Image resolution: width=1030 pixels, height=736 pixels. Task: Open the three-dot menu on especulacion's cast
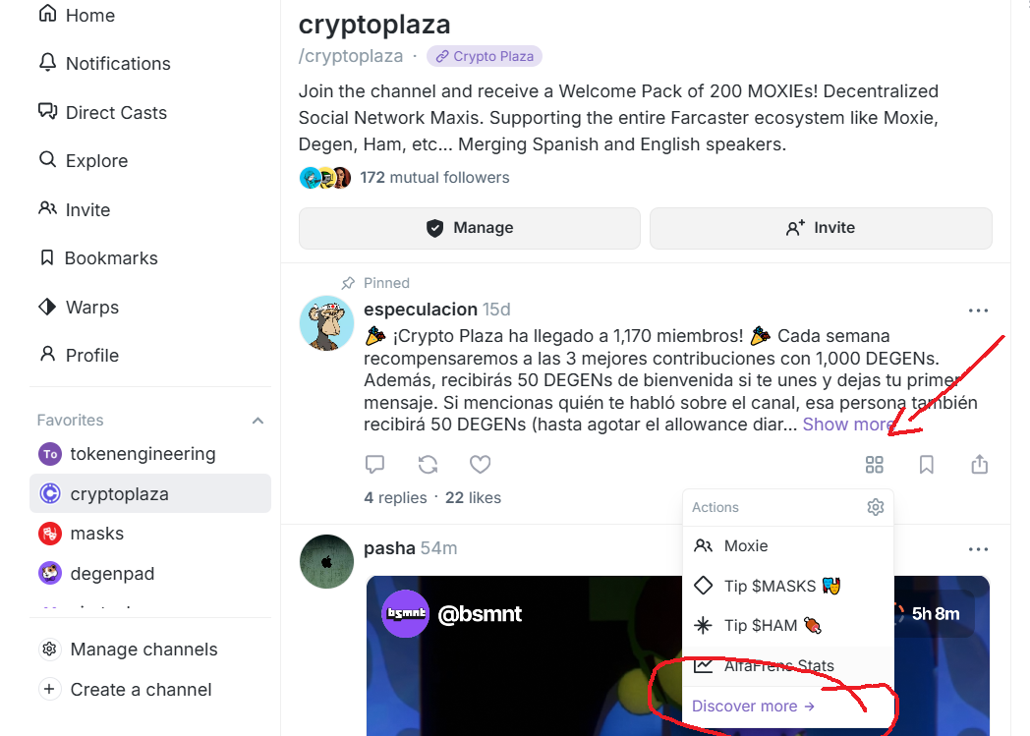pos(978,311)
